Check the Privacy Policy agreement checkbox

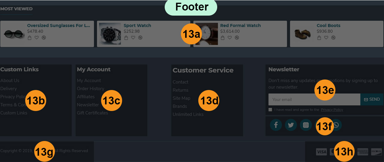click(270, 110)
